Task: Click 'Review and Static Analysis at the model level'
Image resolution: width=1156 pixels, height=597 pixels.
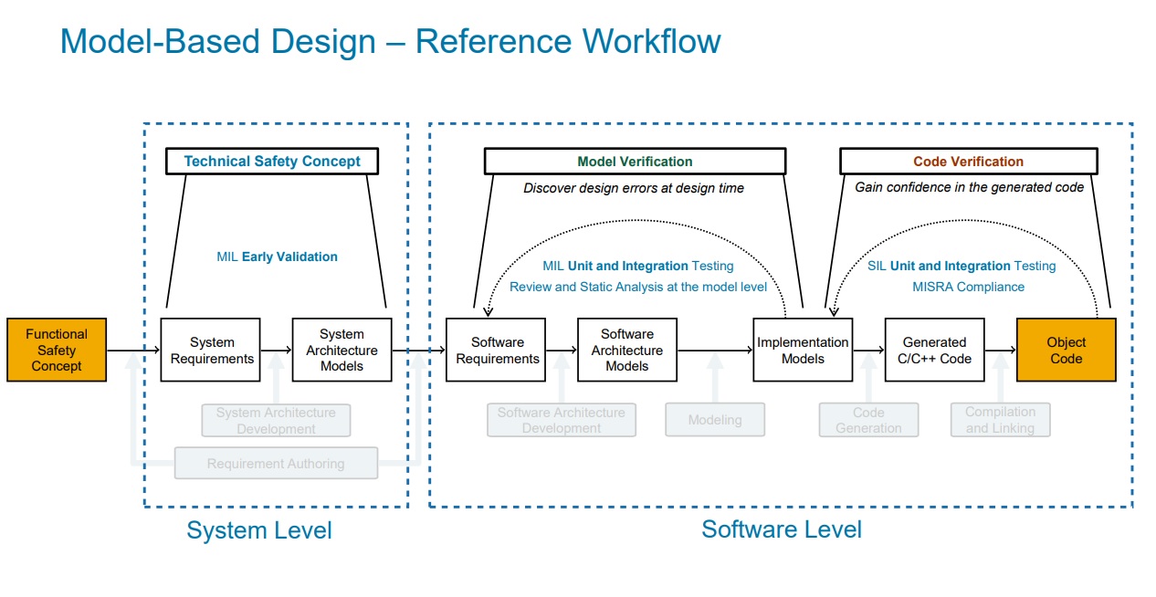Action: click(x=638, y=287)
